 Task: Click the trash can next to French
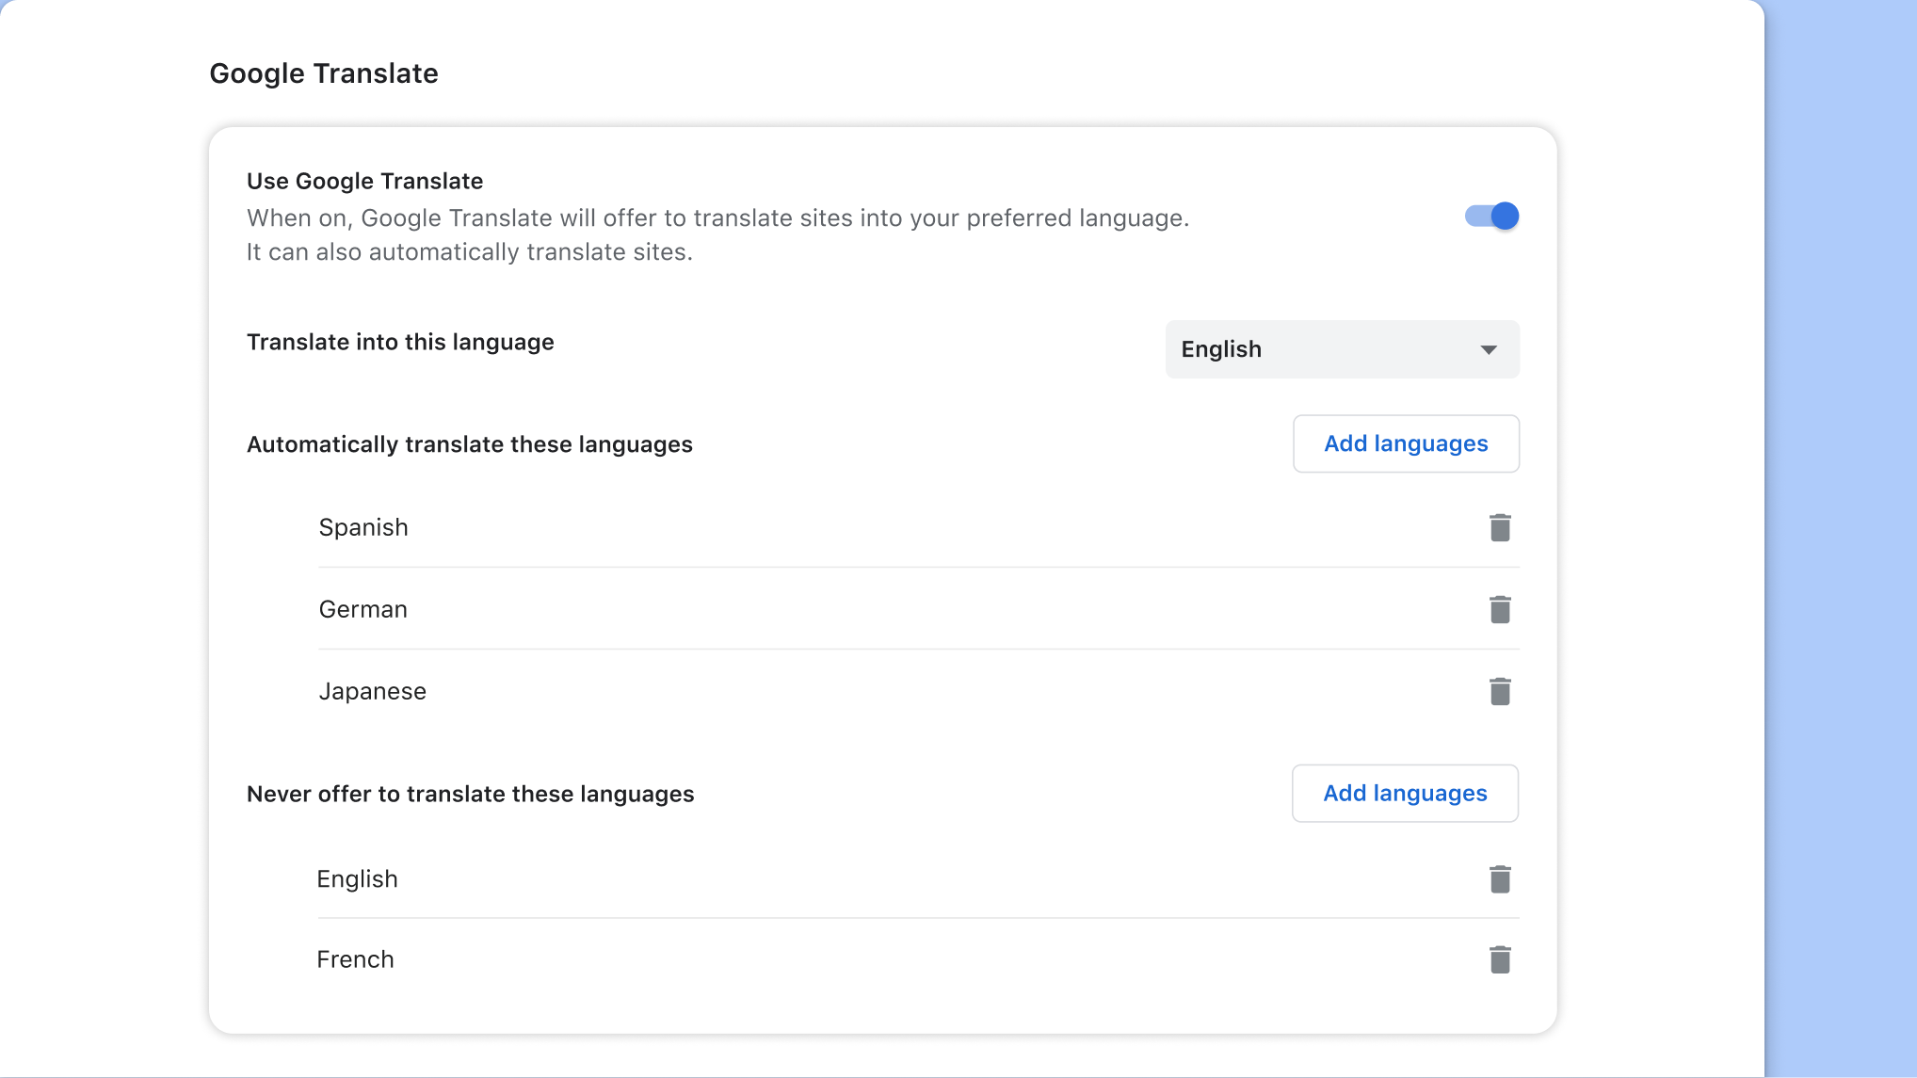coord(1499,958)
